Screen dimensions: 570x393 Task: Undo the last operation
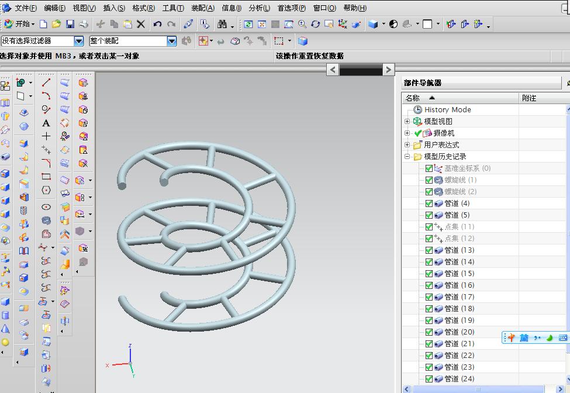tap(157, 24)
